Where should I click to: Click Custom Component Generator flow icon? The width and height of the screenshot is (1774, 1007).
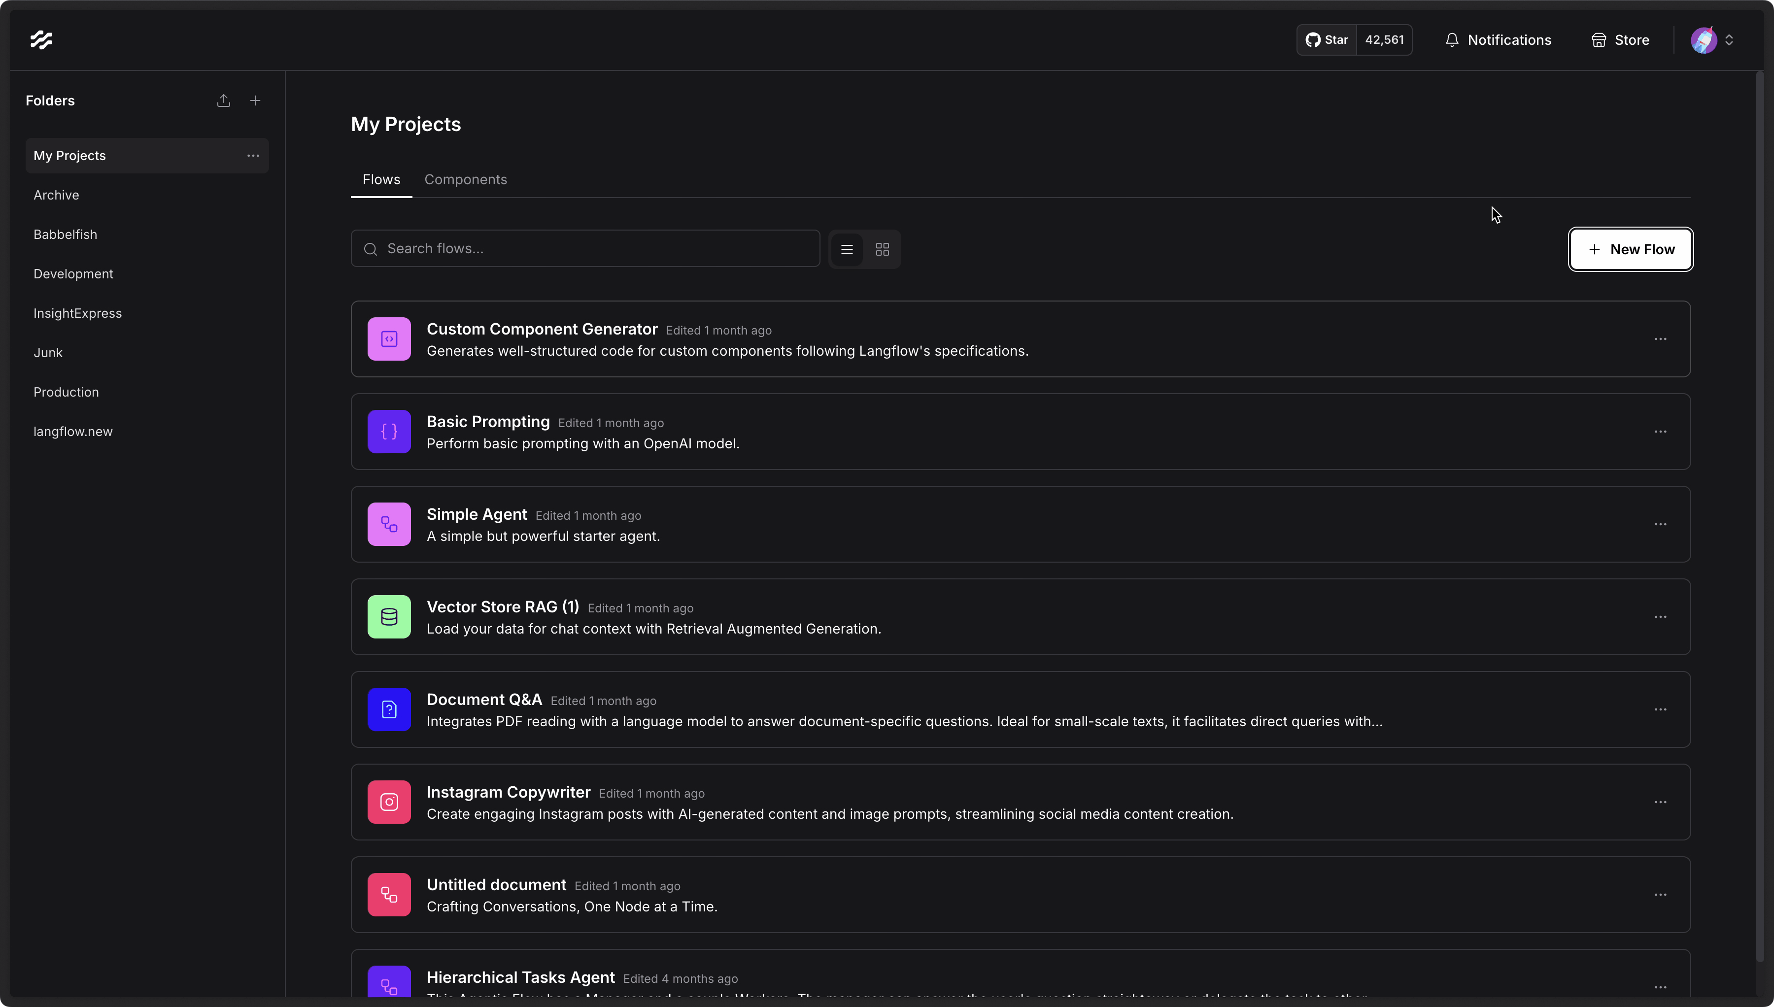point(389,339)
